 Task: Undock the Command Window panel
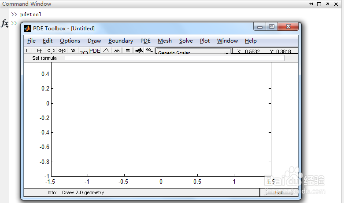(328, 4)
